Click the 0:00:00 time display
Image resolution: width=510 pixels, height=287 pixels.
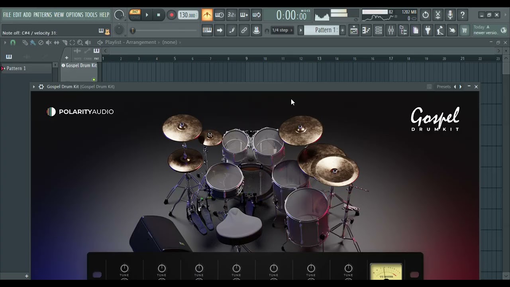[292, 15]
